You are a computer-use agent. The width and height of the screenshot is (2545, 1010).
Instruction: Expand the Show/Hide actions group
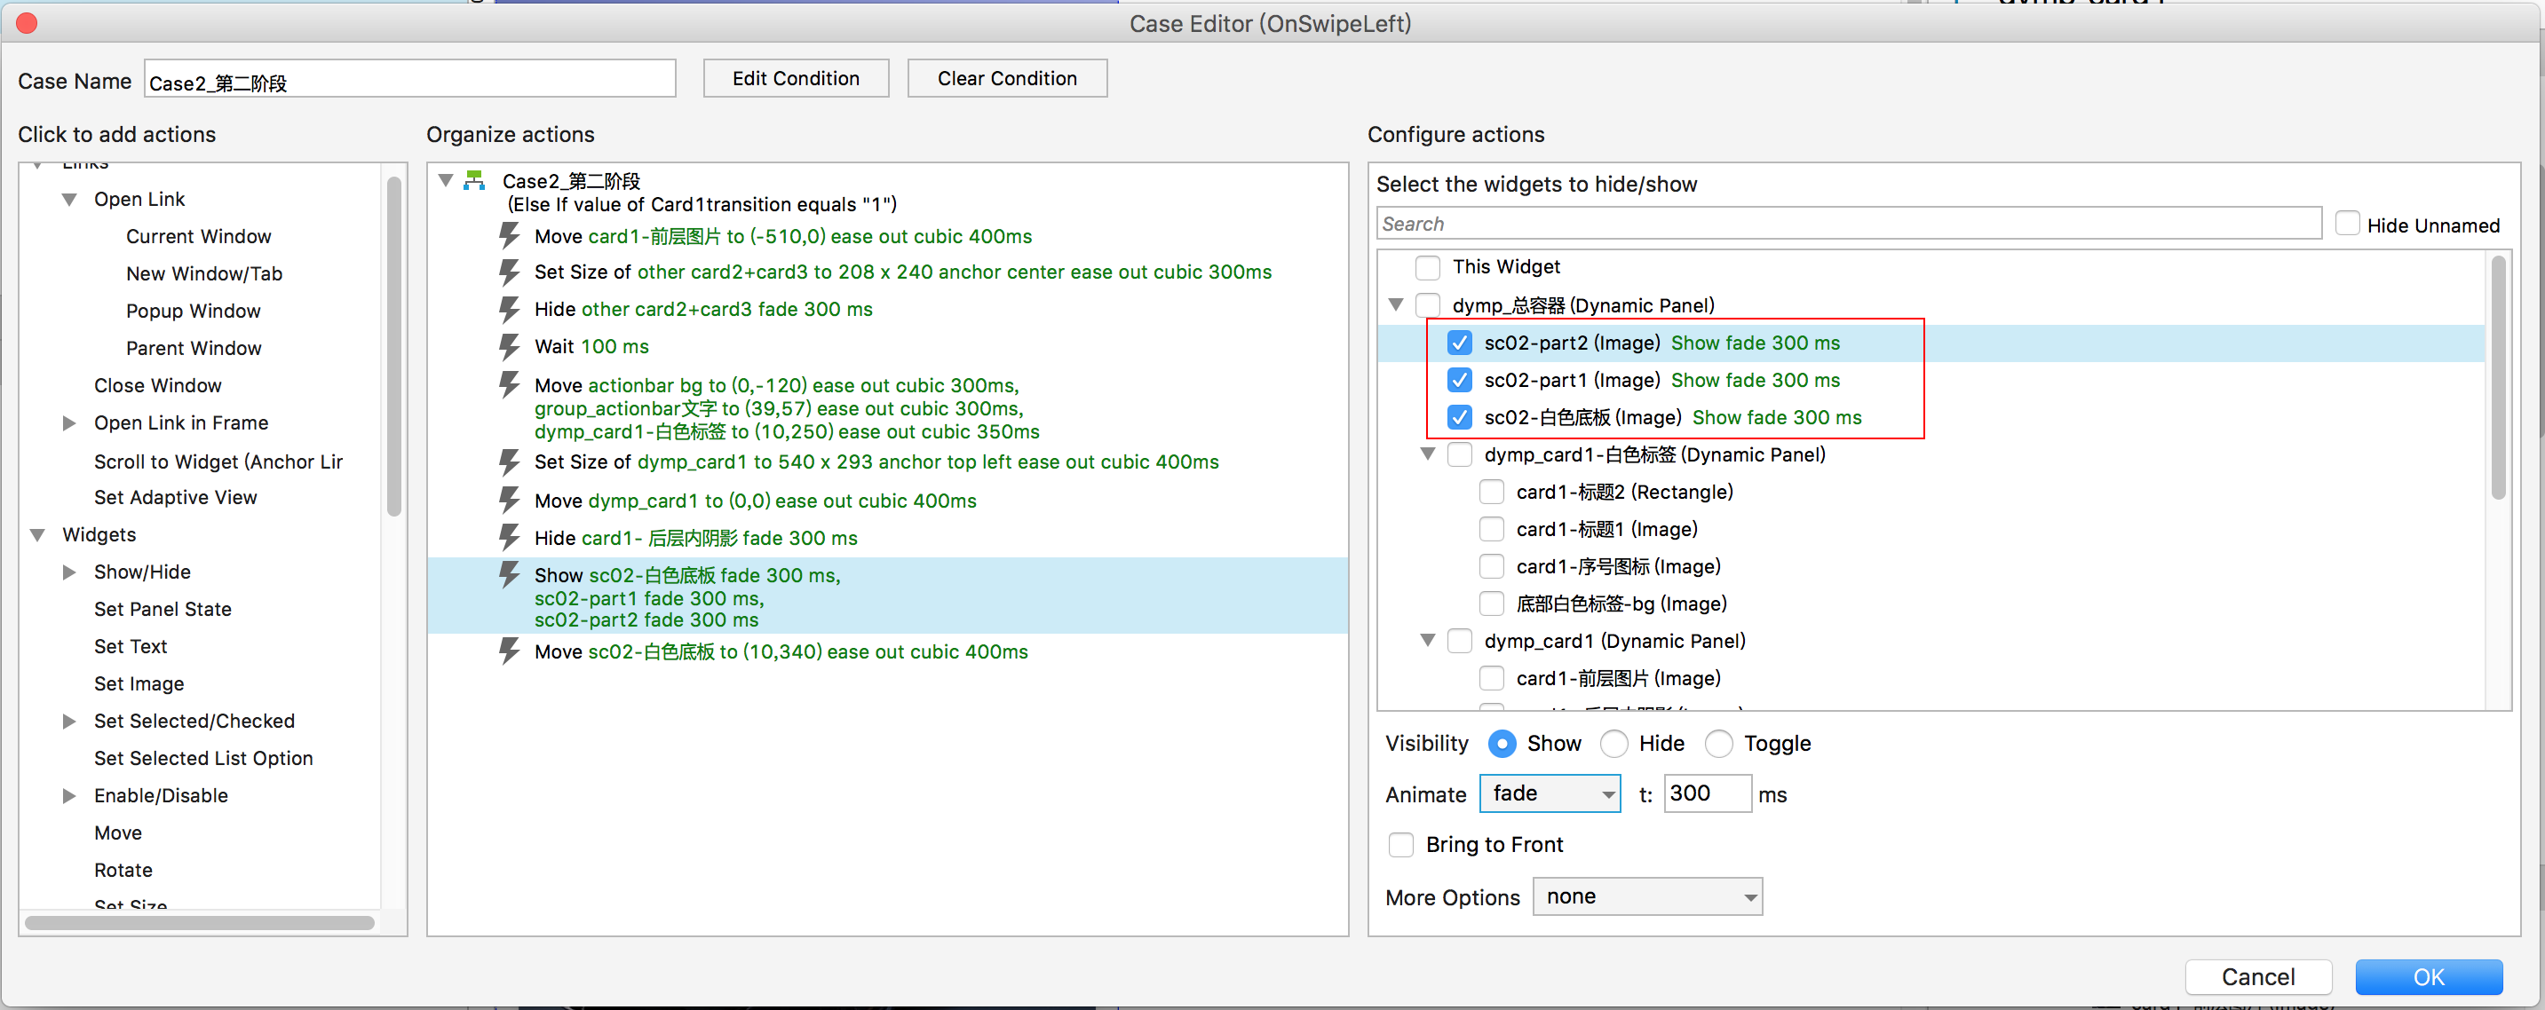point(69,572)
